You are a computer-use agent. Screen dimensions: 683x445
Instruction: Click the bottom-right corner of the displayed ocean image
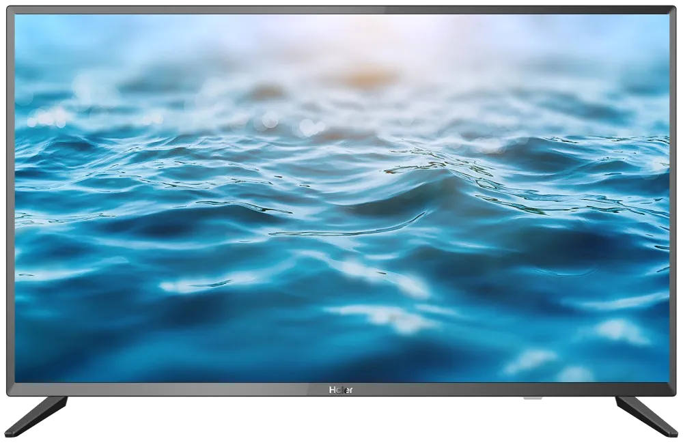663,377
